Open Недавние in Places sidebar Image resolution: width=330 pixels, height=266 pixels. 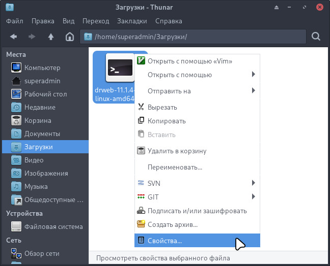pyautogui.click(x=45, y=107)
